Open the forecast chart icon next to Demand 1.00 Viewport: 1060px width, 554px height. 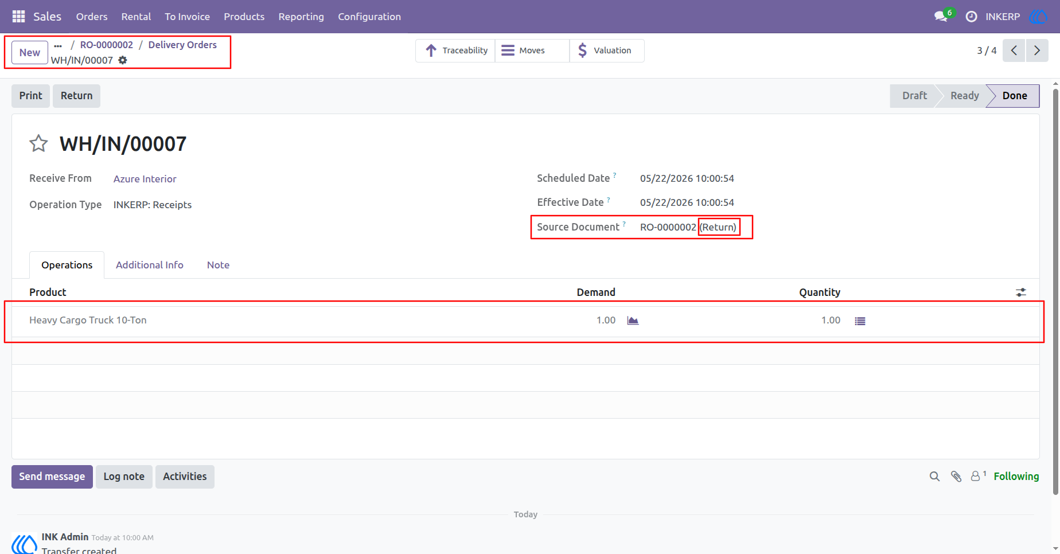(633, 321)
